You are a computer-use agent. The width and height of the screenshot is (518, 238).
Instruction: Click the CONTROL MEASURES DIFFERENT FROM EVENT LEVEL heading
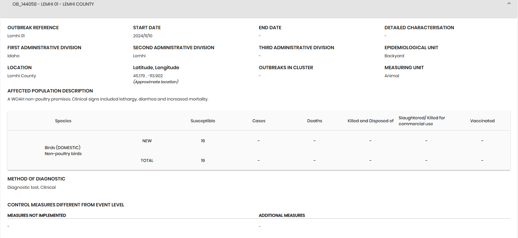(x=66, y=205)
